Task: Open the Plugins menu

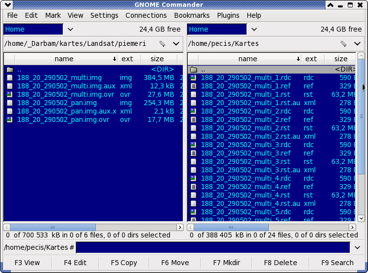Action: tap(228, 15)
